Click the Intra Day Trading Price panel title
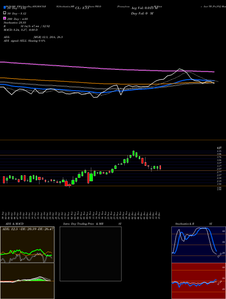226x299 pixels. [x=92, y=224]
